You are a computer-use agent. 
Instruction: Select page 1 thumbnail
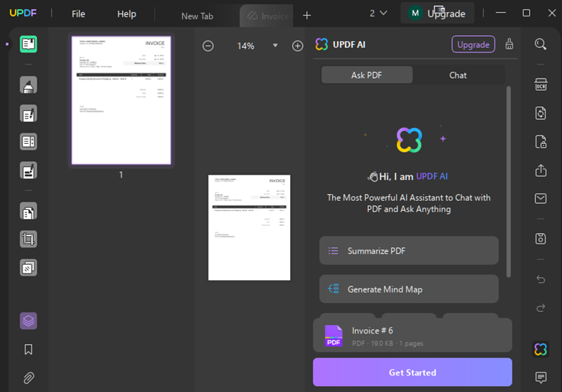click(x=121, y=100)
